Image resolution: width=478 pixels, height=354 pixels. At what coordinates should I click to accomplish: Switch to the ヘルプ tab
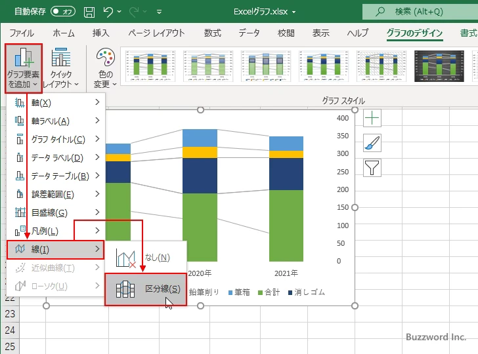358,33
